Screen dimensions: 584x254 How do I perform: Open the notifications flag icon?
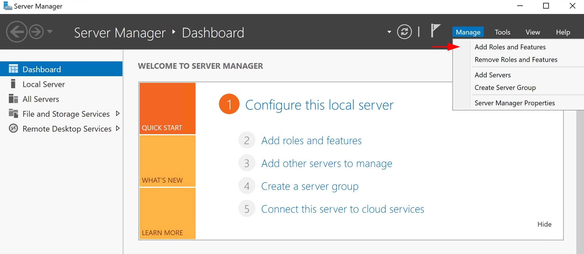point(435,31)
